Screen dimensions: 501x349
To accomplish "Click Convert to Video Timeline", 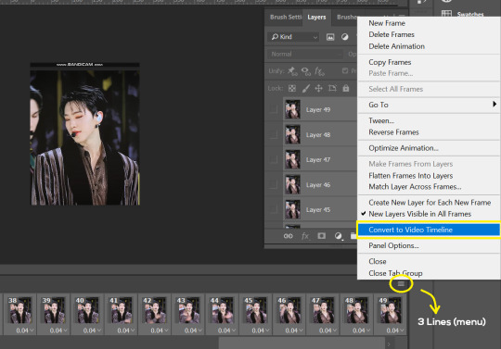I will pyautogui.click(x=429, y=230).
